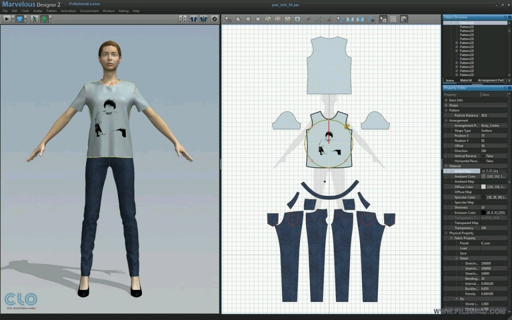
Task: Click the green avatar display icon
Action: click(44, 19)
